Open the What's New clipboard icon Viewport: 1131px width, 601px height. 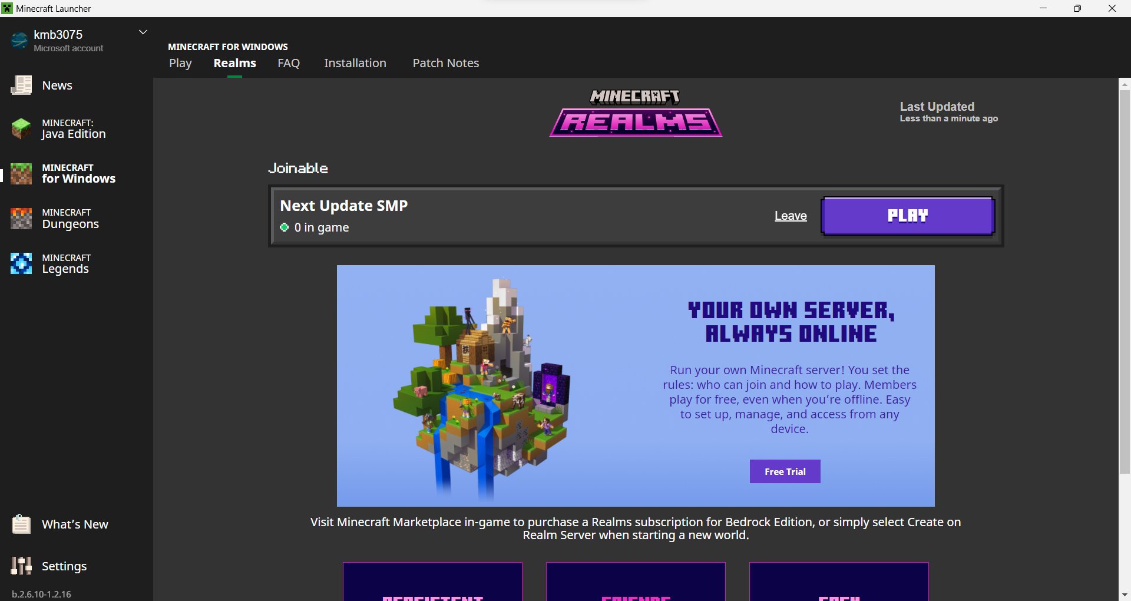click(x=21, y=524)
